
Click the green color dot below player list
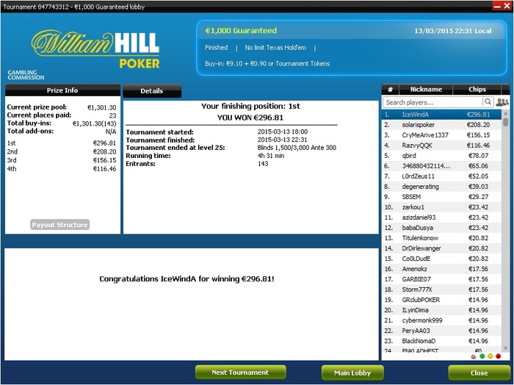coord(482,356)
